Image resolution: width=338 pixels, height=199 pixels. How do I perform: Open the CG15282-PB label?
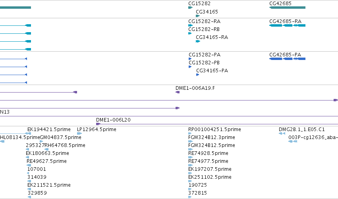coord(204,63)
